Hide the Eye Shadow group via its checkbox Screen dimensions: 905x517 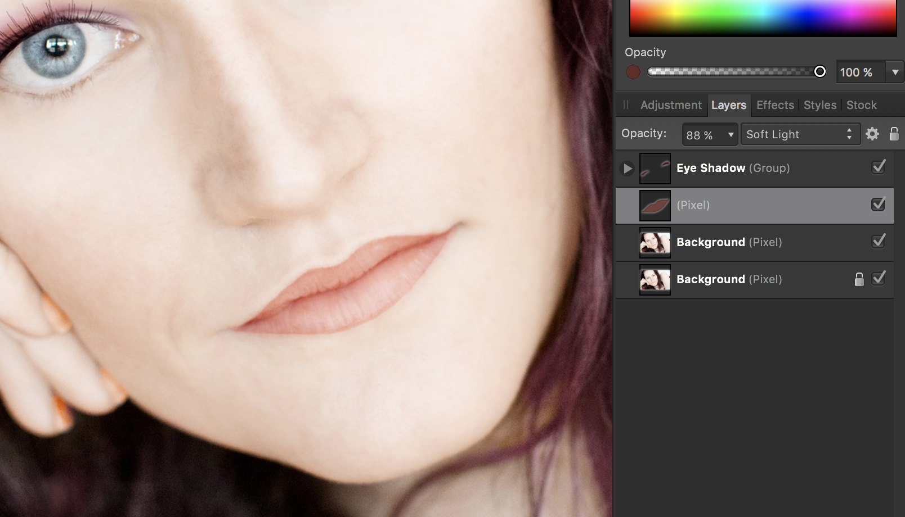point(878,167)
